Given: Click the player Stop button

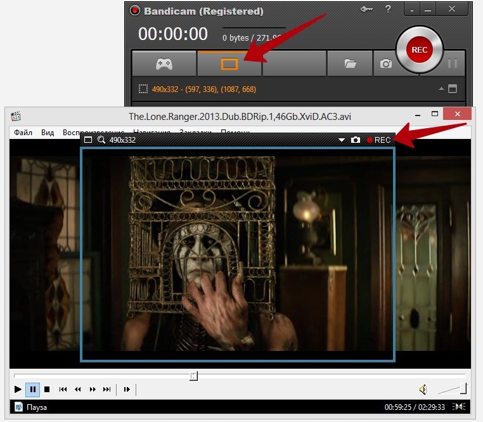Looking at the screenshot, I should 47,389.
